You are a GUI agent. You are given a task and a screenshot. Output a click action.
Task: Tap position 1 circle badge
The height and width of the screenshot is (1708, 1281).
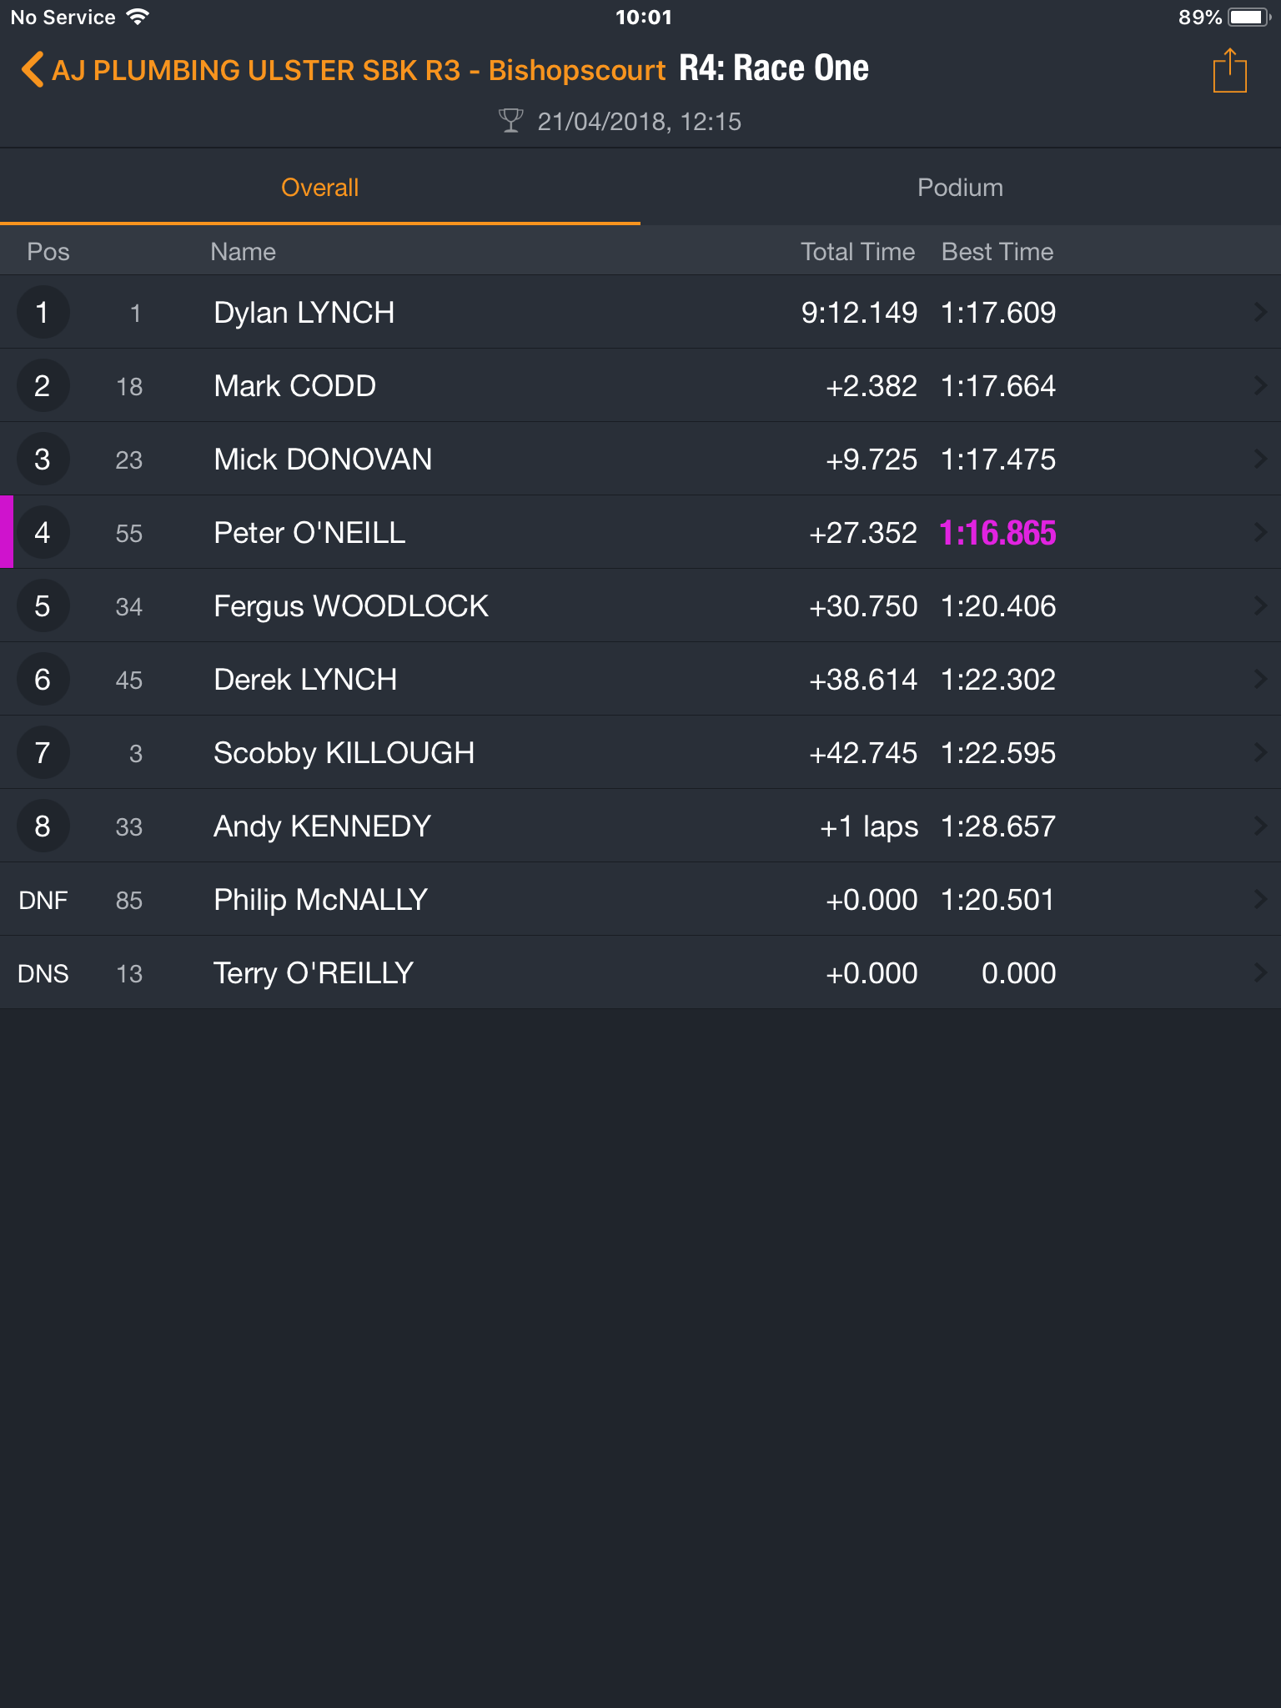[43, 312]
